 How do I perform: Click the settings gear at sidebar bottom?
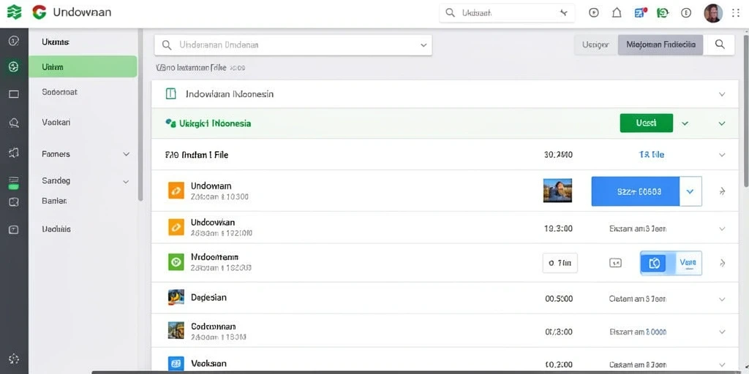point(14,359)
